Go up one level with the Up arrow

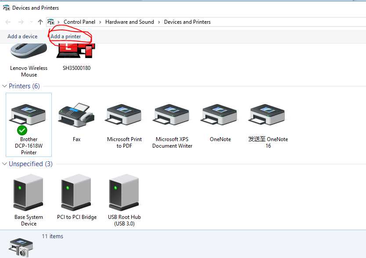coord(40,22)
